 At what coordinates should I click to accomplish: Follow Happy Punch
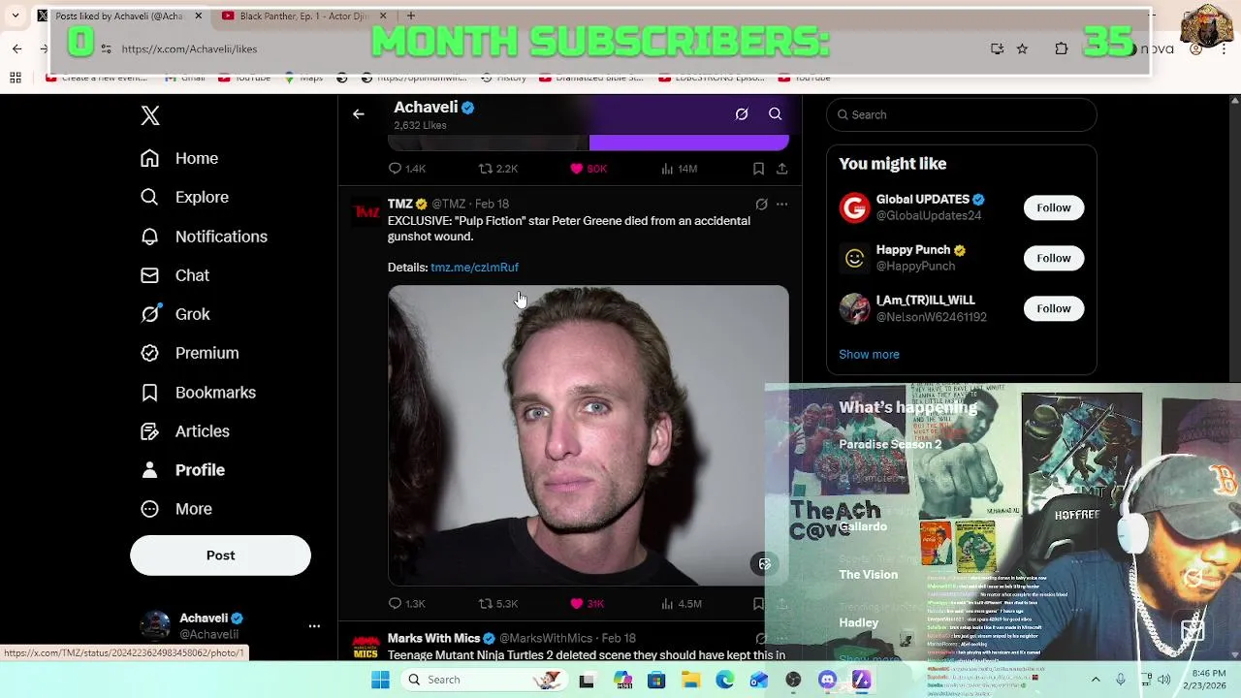pyautogui.click(x=1053, y=258)
